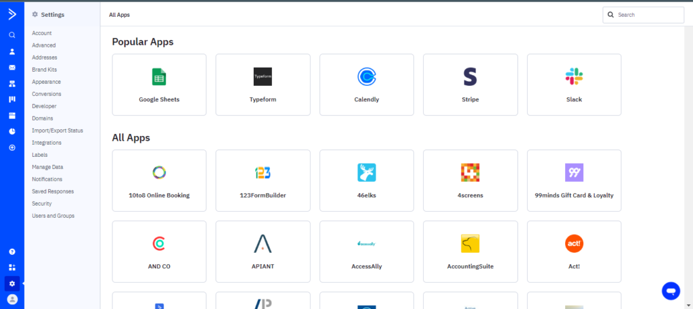Image resolution: width=693 pixels, height=309 pixels.
Task: Go to Addresses settings
Action: pos(44,57)
